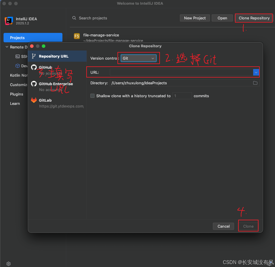
Task: Open the Customize section
Action: click(19, 85)
